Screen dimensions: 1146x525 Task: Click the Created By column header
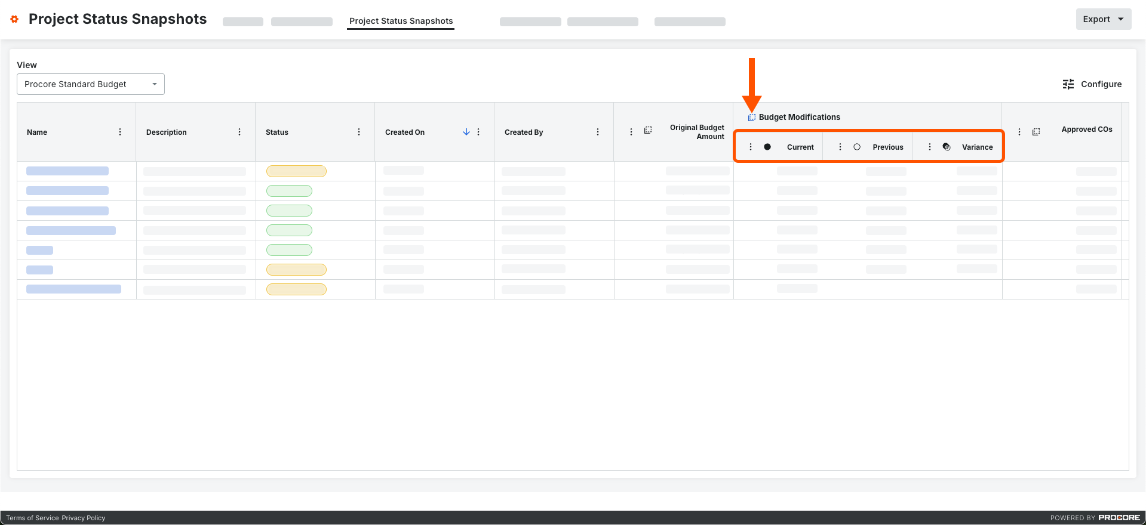click(x=524, y=132)
